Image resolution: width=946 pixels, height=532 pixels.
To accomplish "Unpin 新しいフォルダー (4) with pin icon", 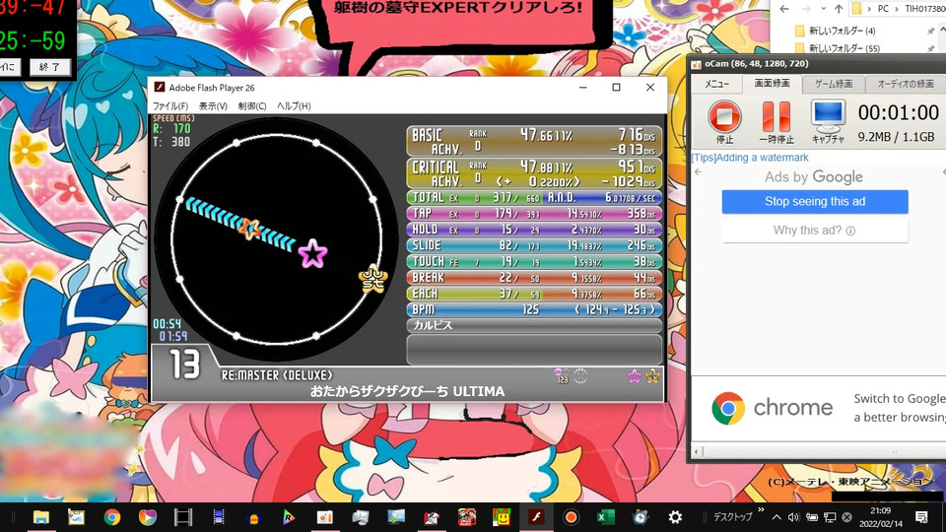I will tap(930, 31).
